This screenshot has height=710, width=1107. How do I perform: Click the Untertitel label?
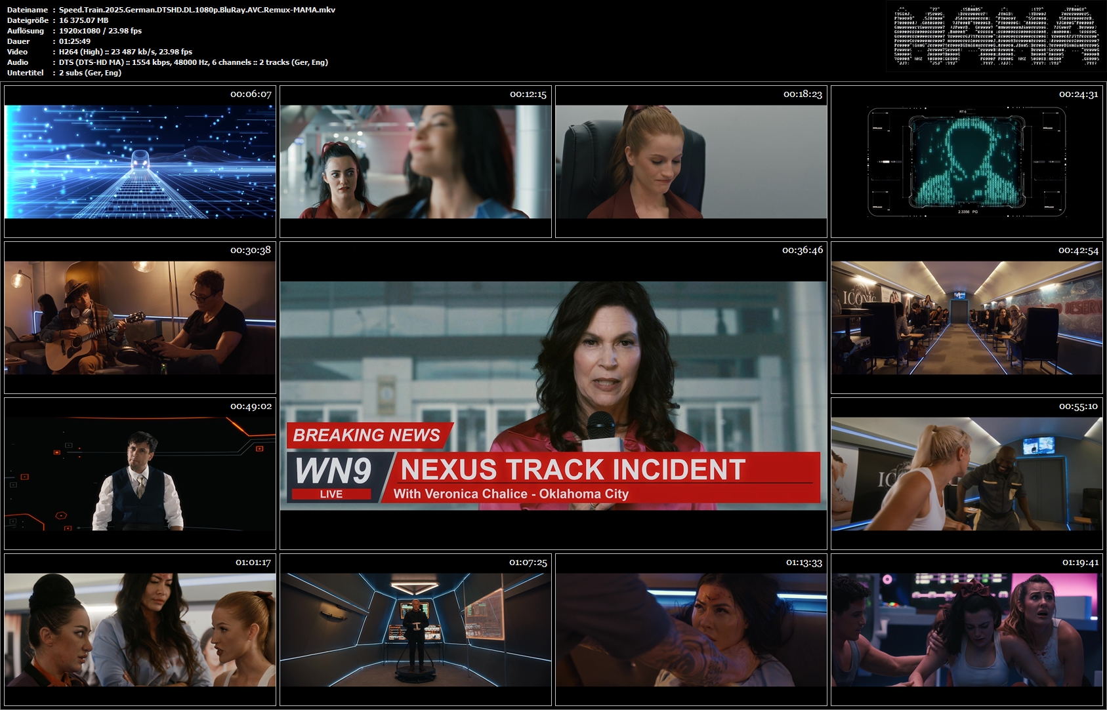pyautogui.click(x=26, y=73)
